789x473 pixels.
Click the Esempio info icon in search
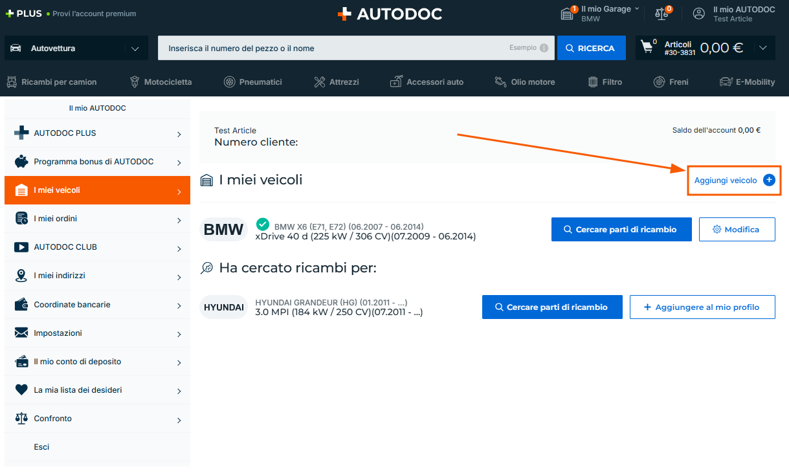point(544,48)
